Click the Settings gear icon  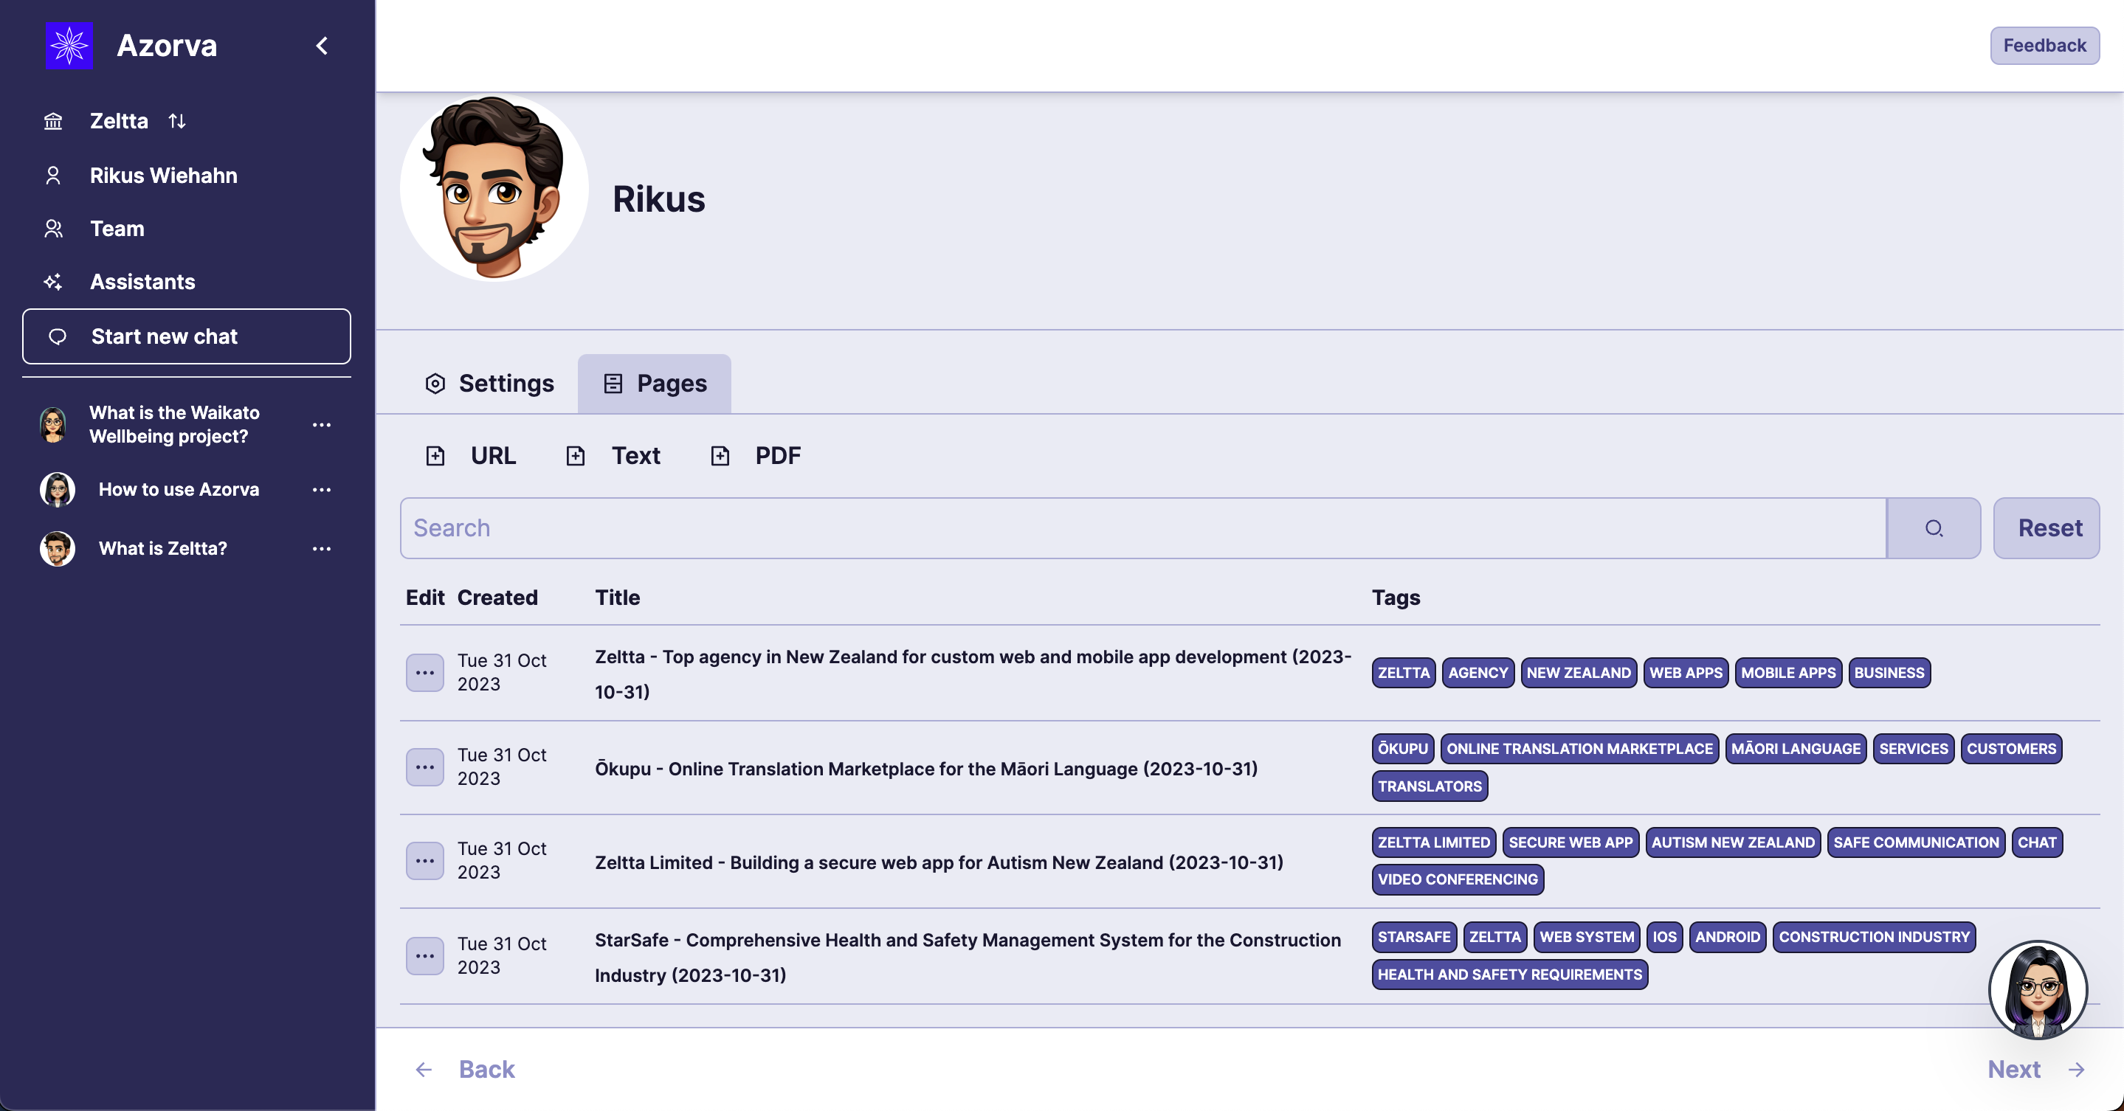435,384
